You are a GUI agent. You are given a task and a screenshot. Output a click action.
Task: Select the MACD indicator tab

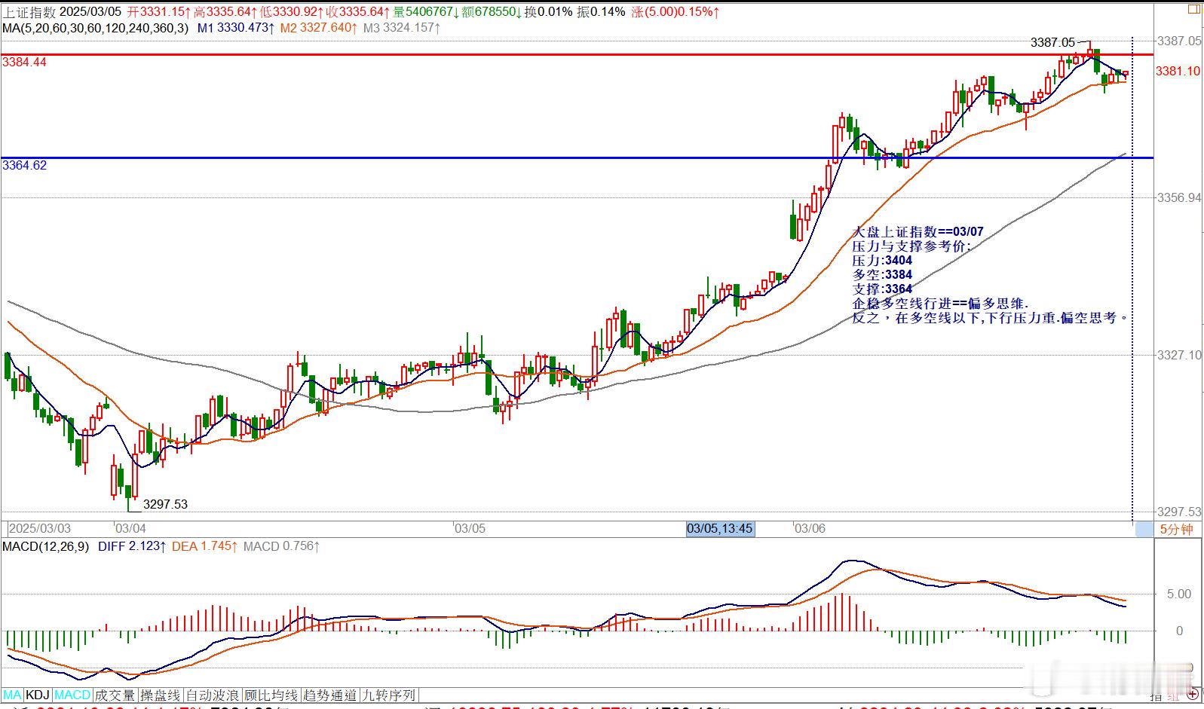[72, 695]
